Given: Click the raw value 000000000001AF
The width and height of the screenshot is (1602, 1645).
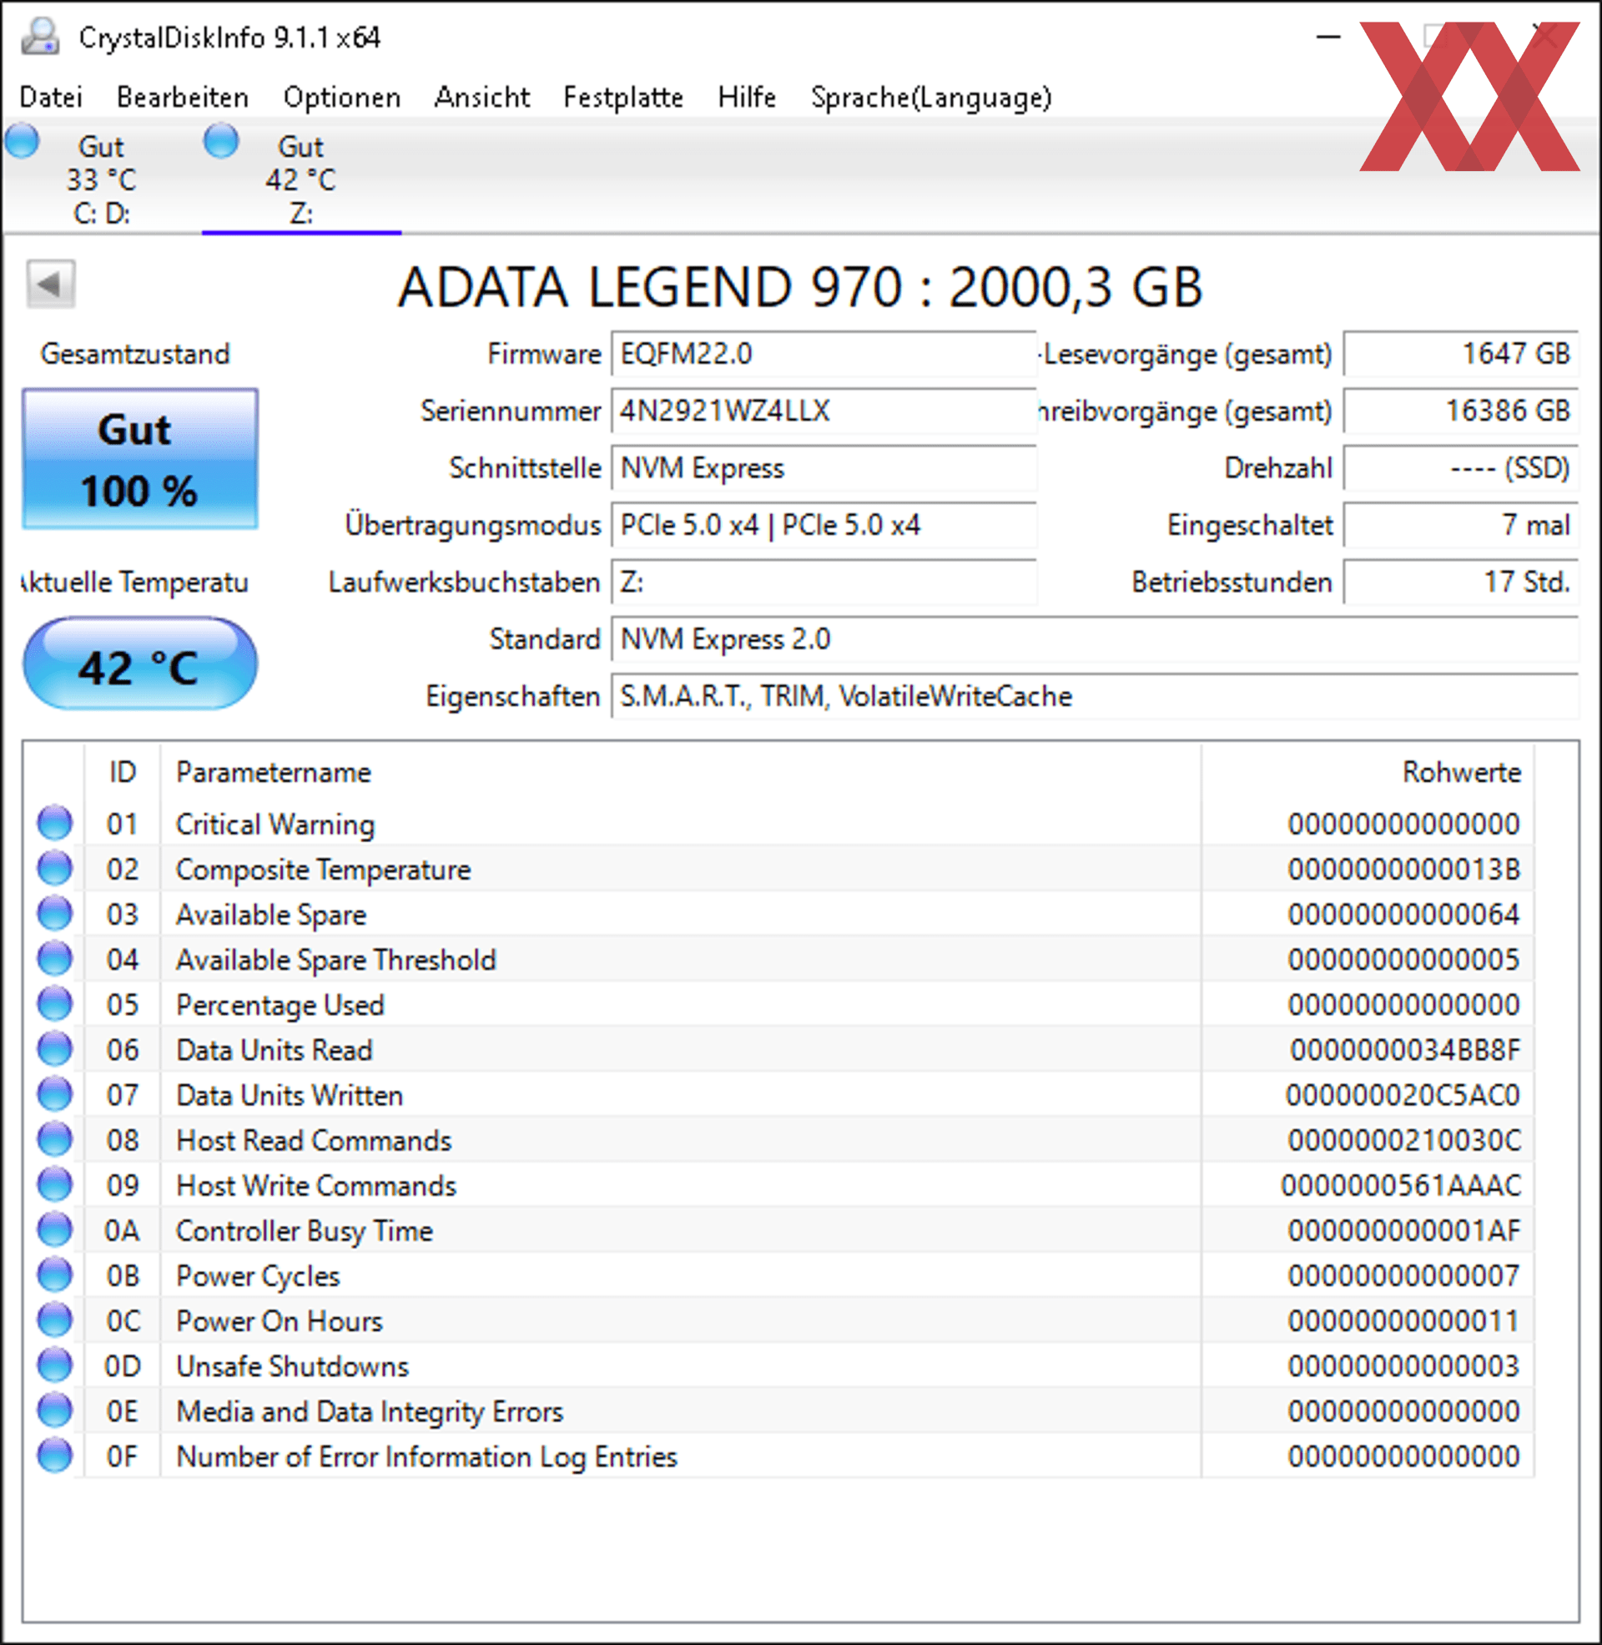Looking at the screenshot, I should coord(1404,1231).
